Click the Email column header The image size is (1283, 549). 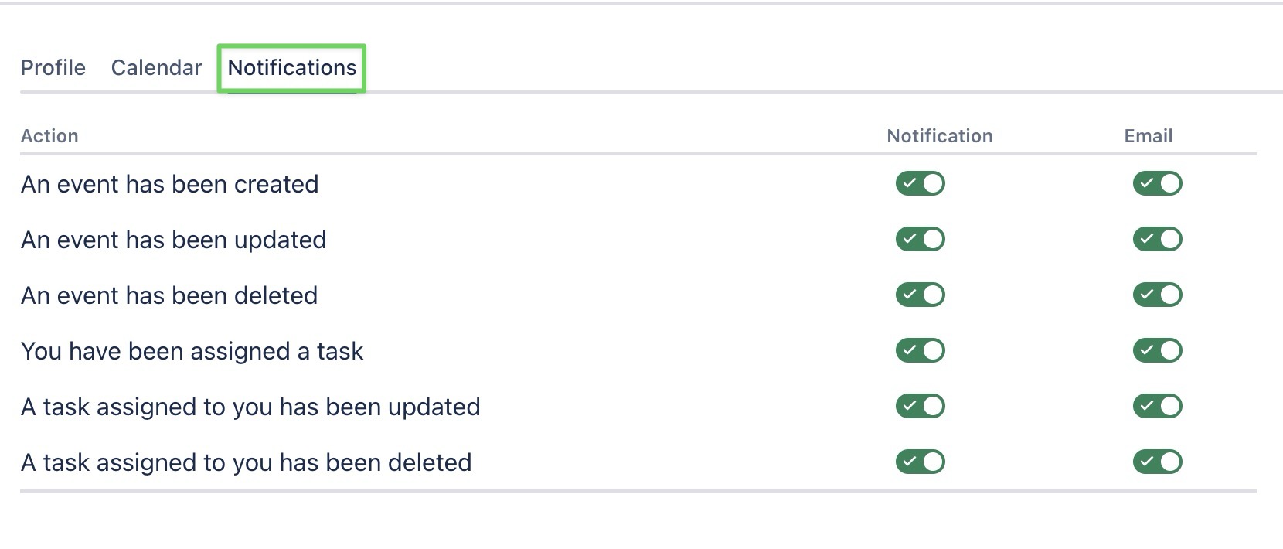point(1148,136)
